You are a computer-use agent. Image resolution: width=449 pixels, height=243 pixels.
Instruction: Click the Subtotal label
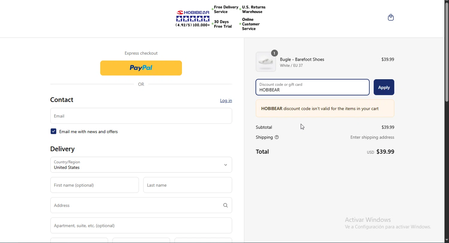[264, 127]
